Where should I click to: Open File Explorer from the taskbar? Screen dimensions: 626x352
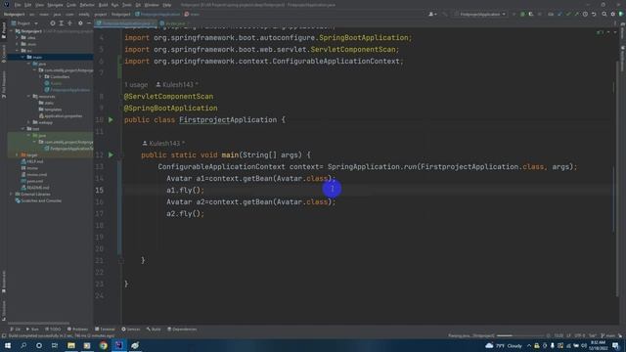click(x=71, y=345)
